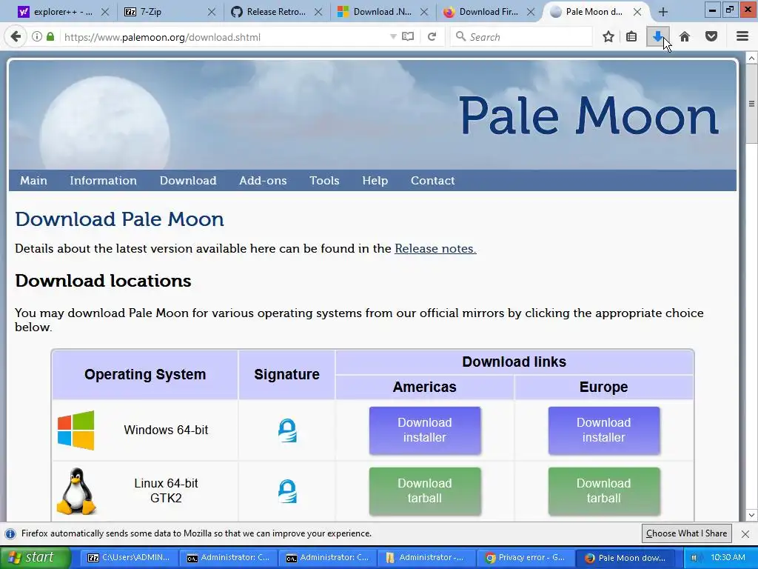Close the Pale Moon tab
Image resolution: width=758 pixels, height=569 pixels.
637,12
